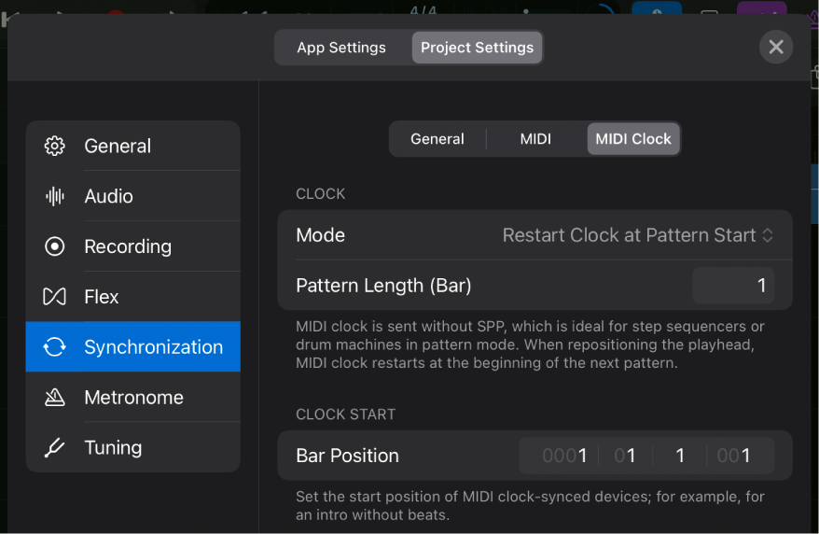Click the Bar Position division value 1
This screenshot has width=819, height=534.
[679, 456]
